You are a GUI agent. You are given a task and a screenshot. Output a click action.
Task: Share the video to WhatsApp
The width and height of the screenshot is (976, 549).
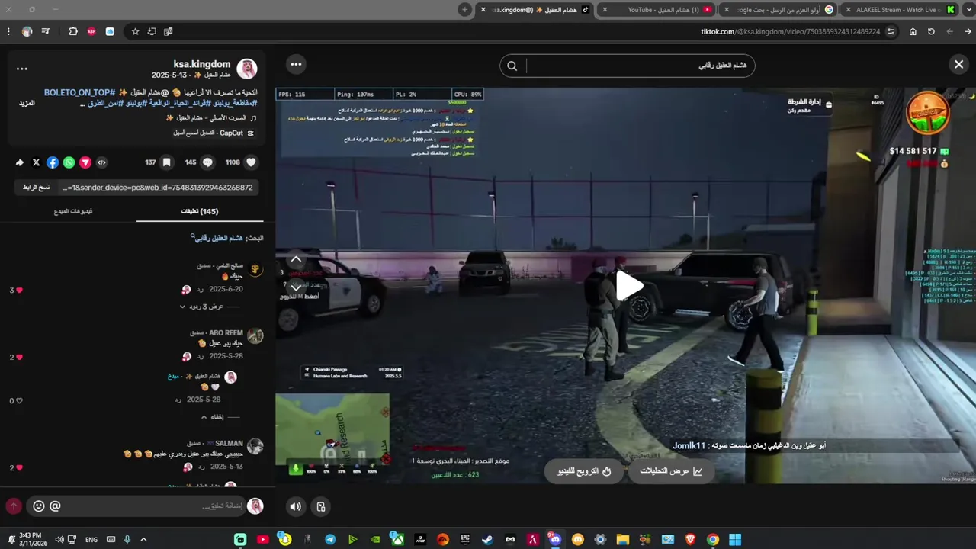(x=69, y=162)
